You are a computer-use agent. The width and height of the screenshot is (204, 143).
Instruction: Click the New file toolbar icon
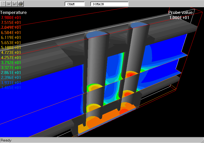point(3,4)
